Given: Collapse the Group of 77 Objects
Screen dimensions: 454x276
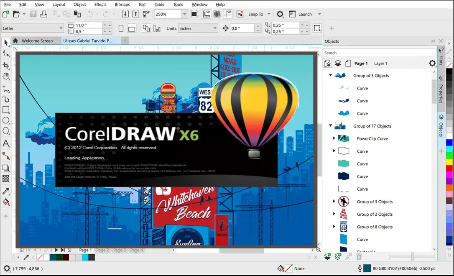Looking at the screenshot, I should coord(330,125).
